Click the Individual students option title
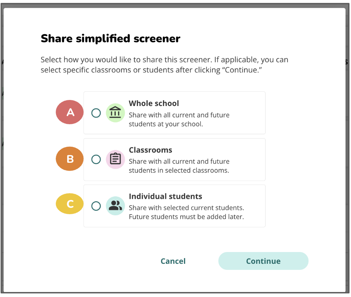351x297 pixels. [165, 196]
